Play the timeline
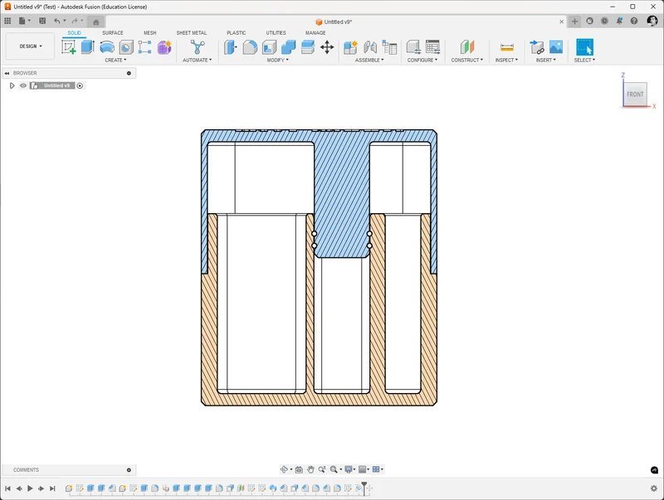 click(x=30, y=488)
